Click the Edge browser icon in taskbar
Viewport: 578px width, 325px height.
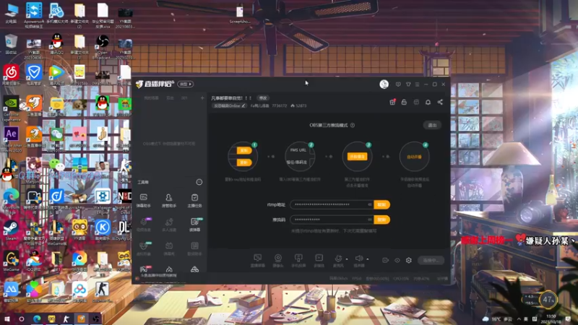click(x=37, y=318)
